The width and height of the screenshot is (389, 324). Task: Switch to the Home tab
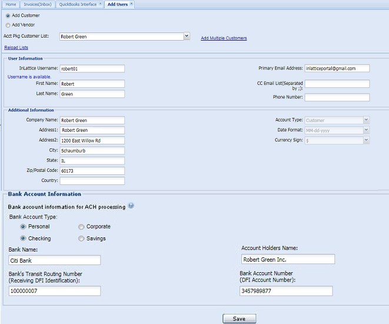(x=11, y=4)
